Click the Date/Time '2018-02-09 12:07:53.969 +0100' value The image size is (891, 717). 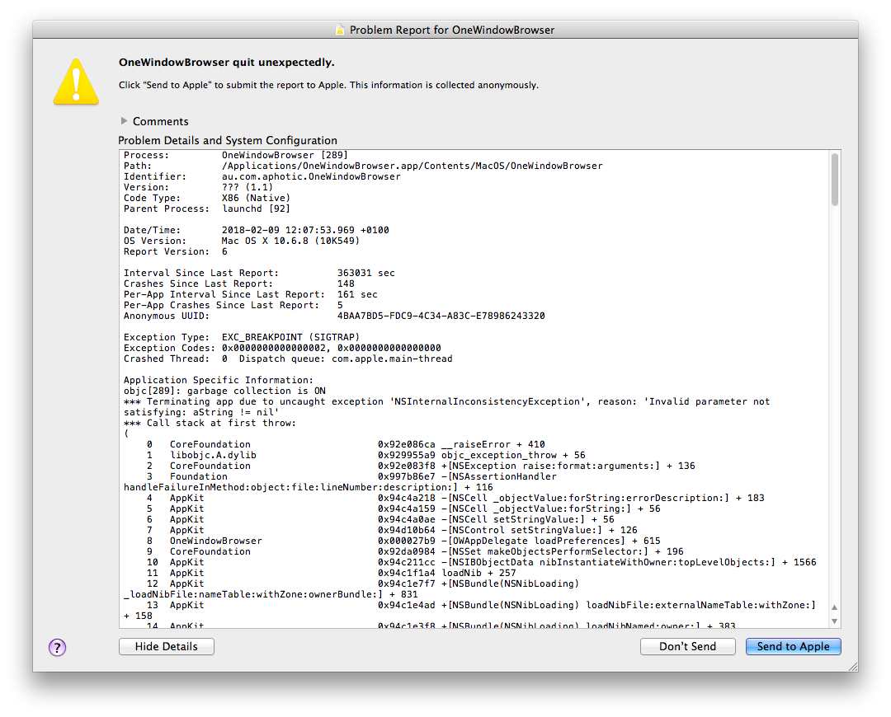pyautogui.click(x=306, y=231)
